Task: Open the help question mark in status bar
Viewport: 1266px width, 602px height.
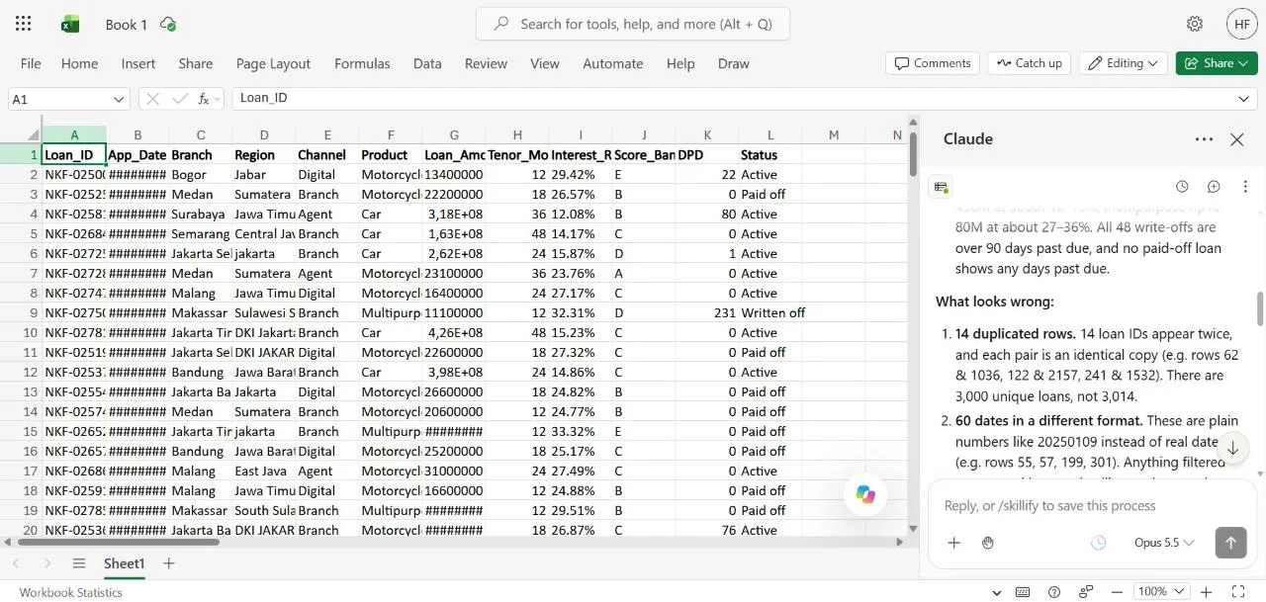Action: (1054, 591)
